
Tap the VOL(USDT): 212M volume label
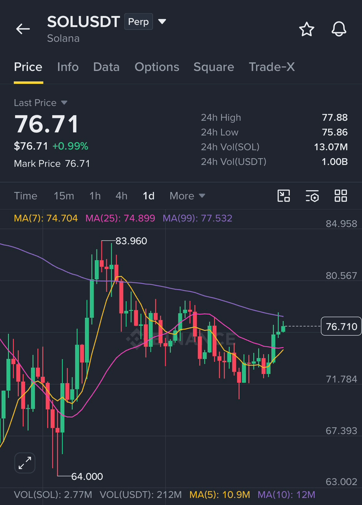tap(141, 495)
